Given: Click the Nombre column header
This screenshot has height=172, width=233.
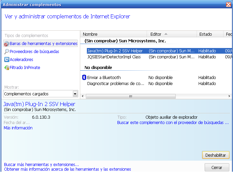Looking at the screenshot, I should point(113,34).
